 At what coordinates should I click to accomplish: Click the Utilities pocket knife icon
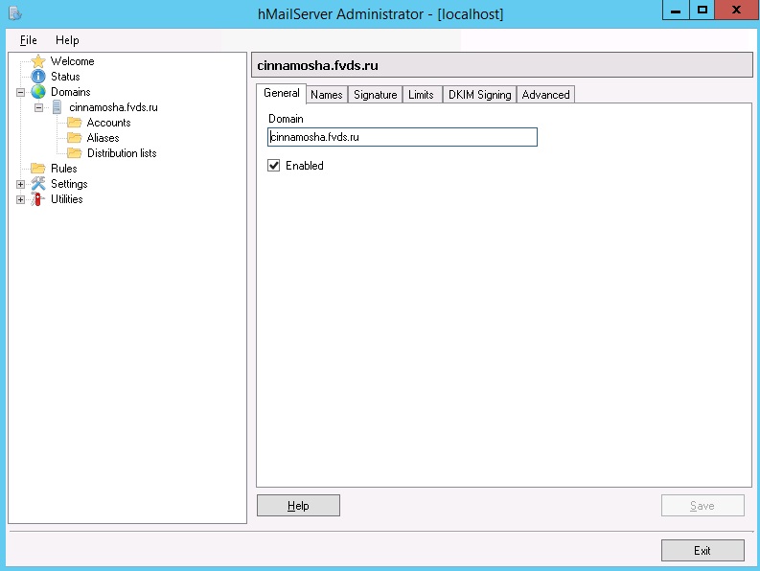[37, 199]
